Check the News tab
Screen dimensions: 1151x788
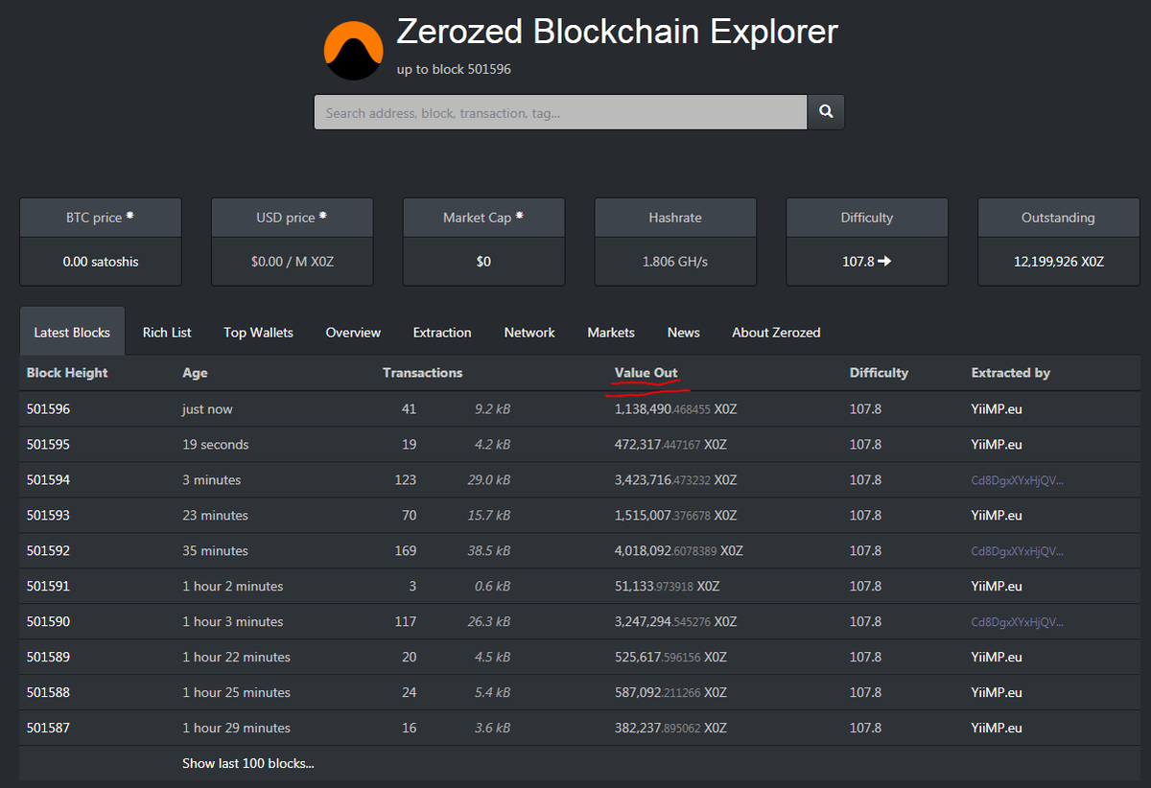tap(683, 332)
